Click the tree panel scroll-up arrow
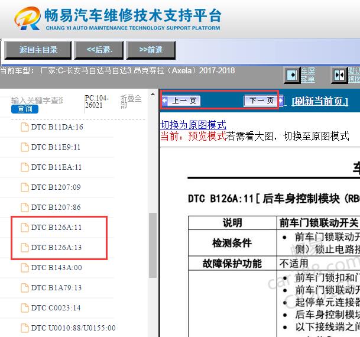Image resolution: width=360 pixels, height=337 pixels. point(153,94)
